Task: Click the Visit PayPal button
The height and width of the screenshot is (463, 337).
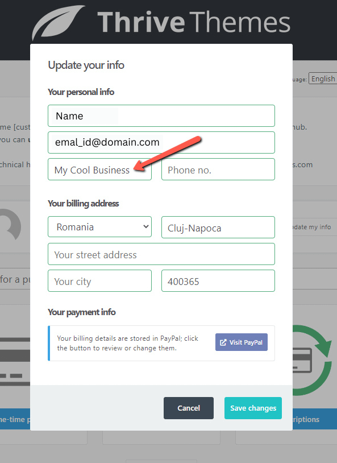Action: pyautogui.click(x=242, y=342)
